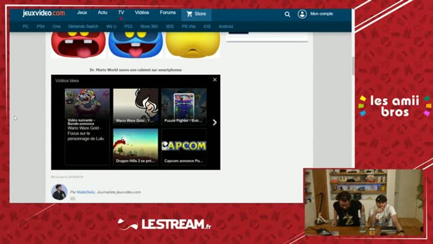Image resolution: width=433 pixels, height=244 pixels.
Task: Open the account avatar icon
Action: (x=302, y=14)
